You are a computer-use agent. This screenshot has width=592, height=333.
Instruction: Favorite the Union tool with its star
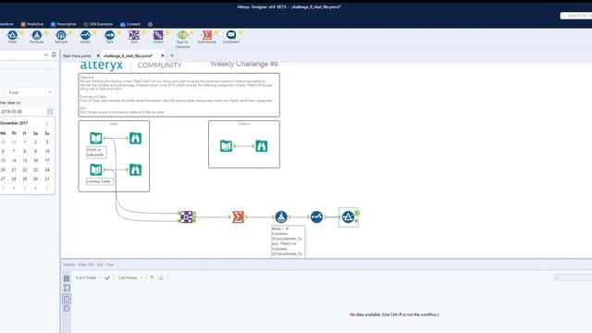pos(167,33)
